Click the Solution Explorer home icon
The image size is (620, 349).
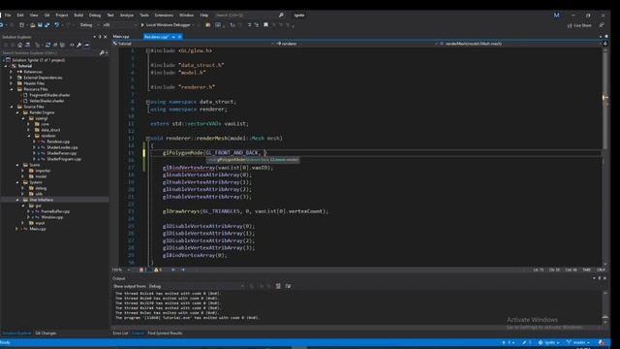click(x=19, y=45)
